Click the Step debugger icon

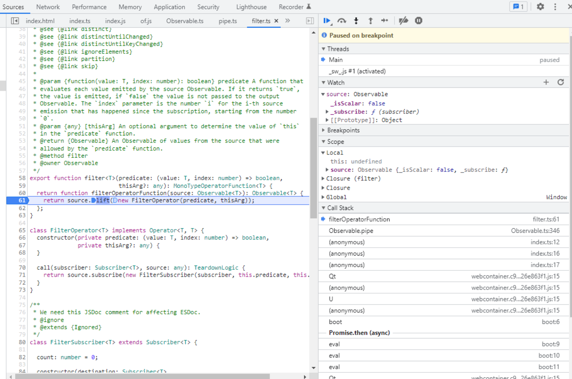pyautogui.click(x=385, y=21)
